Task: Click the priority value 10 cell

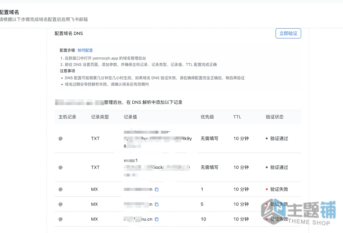Action: pyautogui.click(x=203, y=219)
